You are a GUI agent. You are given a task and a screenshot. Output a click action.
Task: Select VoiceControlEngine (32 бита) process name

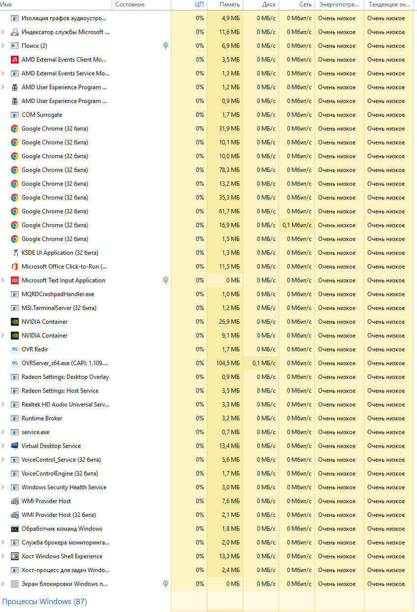(x=60, y=474)
